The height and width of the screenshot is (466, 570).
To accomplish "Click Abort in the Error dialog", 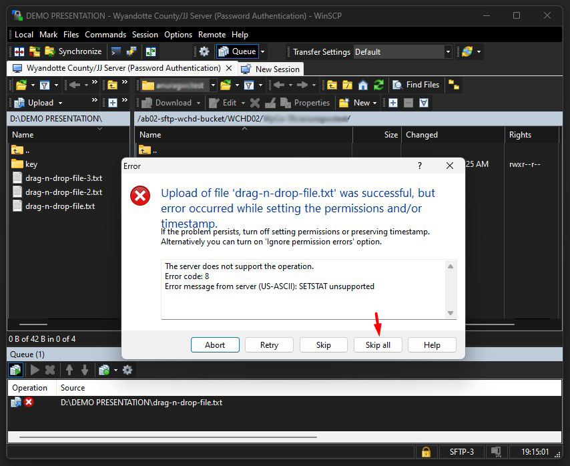I will pos(215,345).
